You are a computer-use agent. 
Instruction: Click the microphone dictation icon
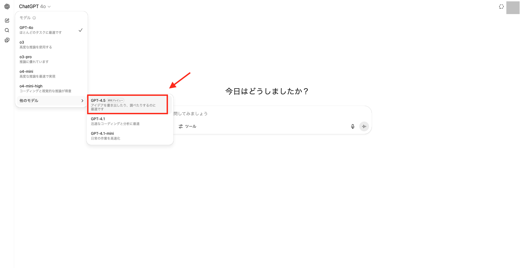coord(352,126)
